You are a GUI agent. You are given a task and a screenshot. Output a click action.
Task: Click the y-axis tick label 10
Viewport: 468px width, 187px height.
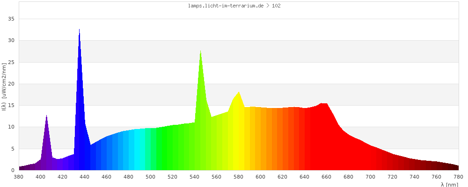click(x=11, y=127)
